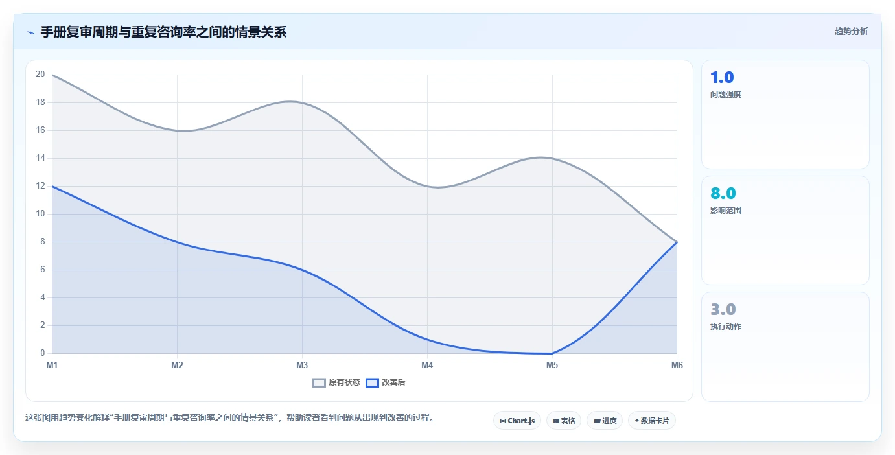Select the 进度 tag chip
The image size is (895, 455).
pyautogui.click(x=605, y=421)
